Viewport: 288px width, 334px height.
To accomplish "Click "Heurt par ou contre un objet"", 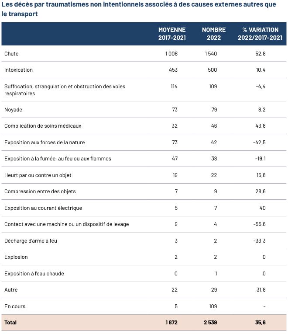I will coord(38,175).
